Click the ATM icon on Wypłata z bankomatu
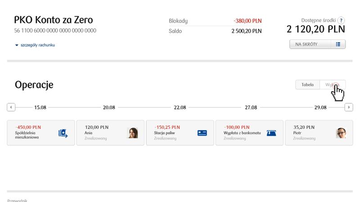 271,133
